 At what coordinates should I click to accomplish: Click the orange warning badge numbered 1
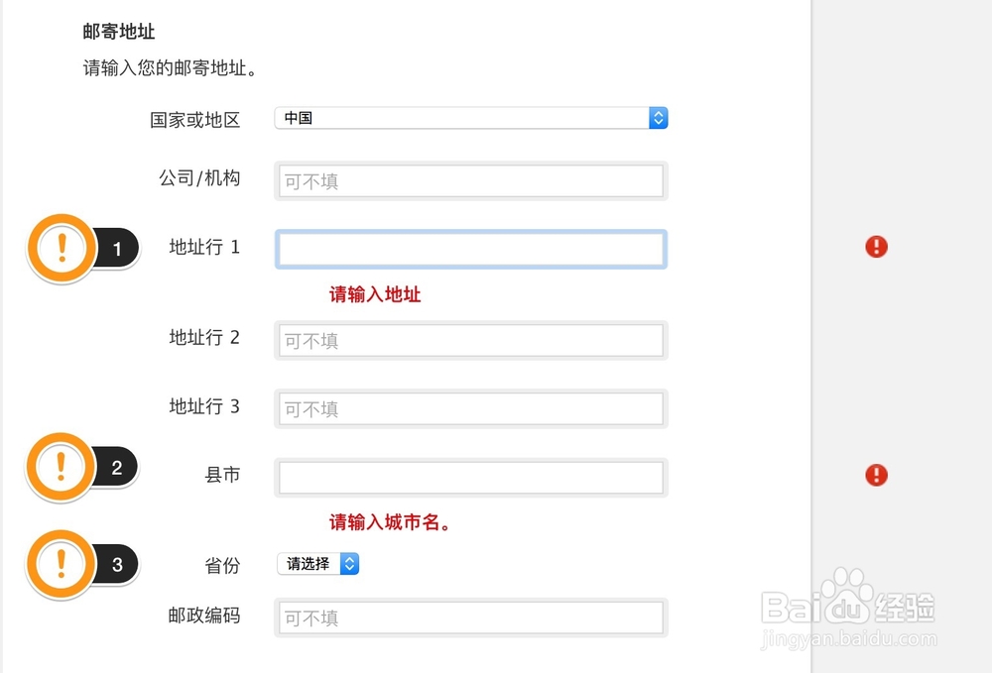(62, 248)
